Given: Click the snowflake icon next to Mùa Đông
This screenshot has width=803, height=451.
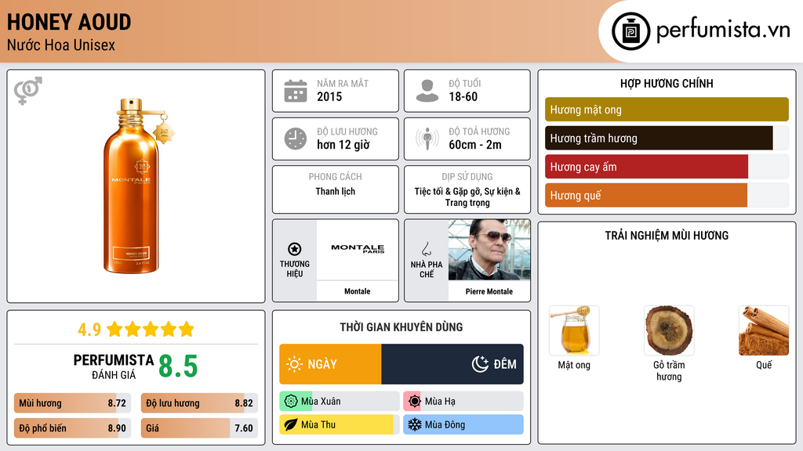Looking at the screenshot, I should click(415, 424).
